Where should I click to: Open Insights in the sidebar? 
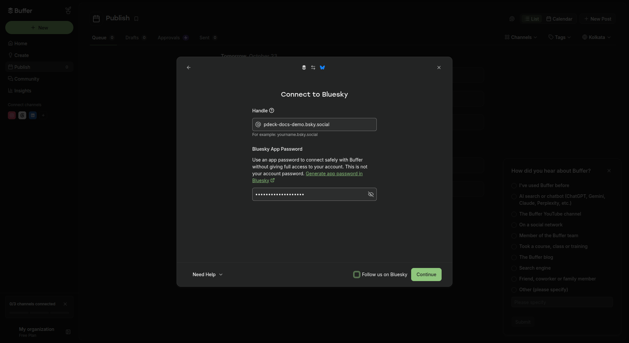tap(39, 91)
